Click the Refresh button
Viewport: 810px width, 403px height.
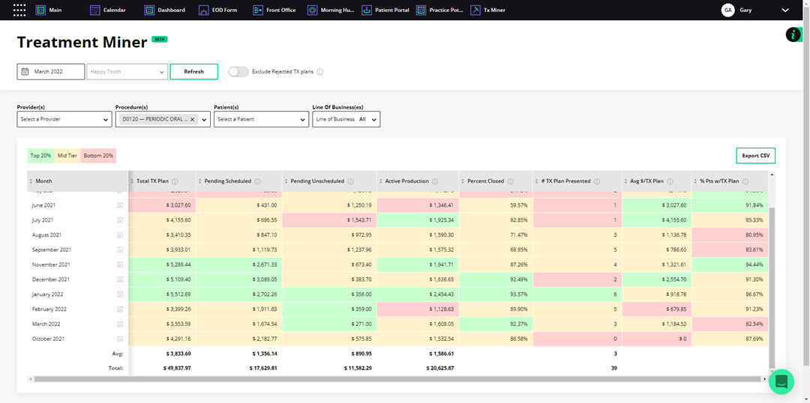pos(193,72)
